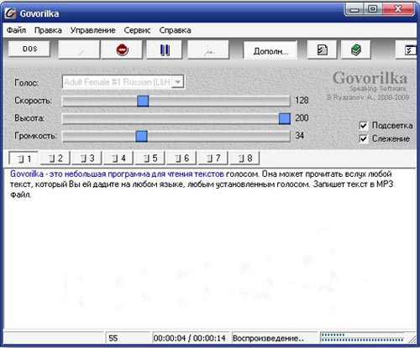Click the Громкость slider handle
Image resolution: width=420 pixels, height=348 pixels.
point(141,136)
